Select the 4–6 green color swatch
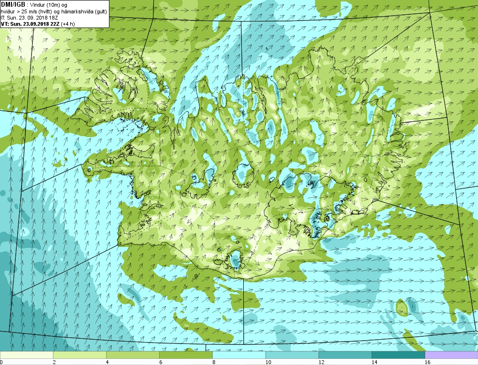 132,355
